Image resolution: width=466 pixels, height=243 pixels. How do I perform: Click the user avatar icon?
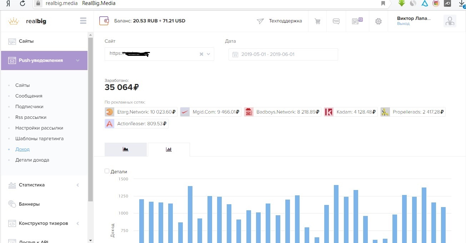(x=450, y=21)
